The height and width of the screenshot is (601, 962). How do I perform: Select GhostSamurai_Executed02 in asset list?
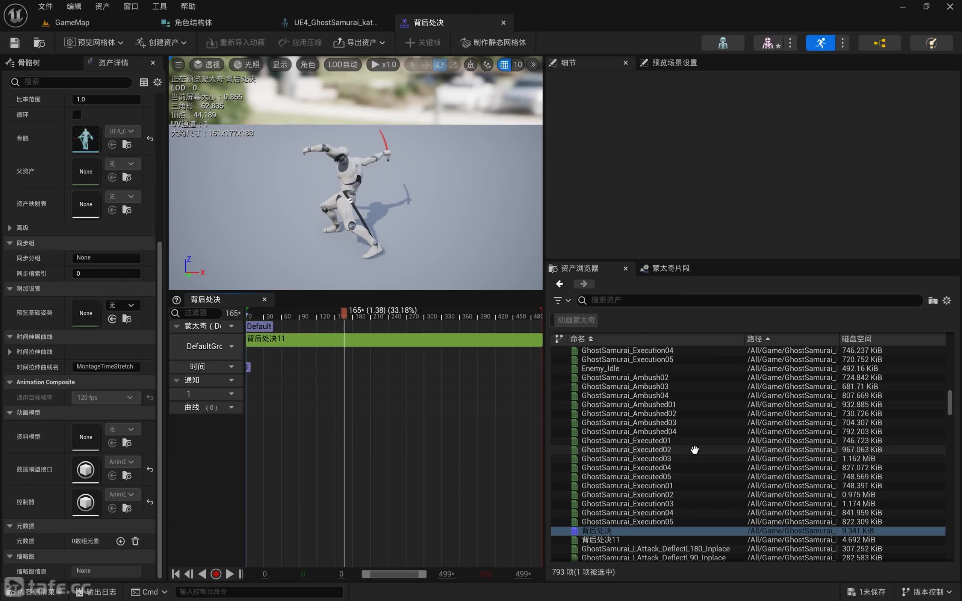(x=626, y=450)
